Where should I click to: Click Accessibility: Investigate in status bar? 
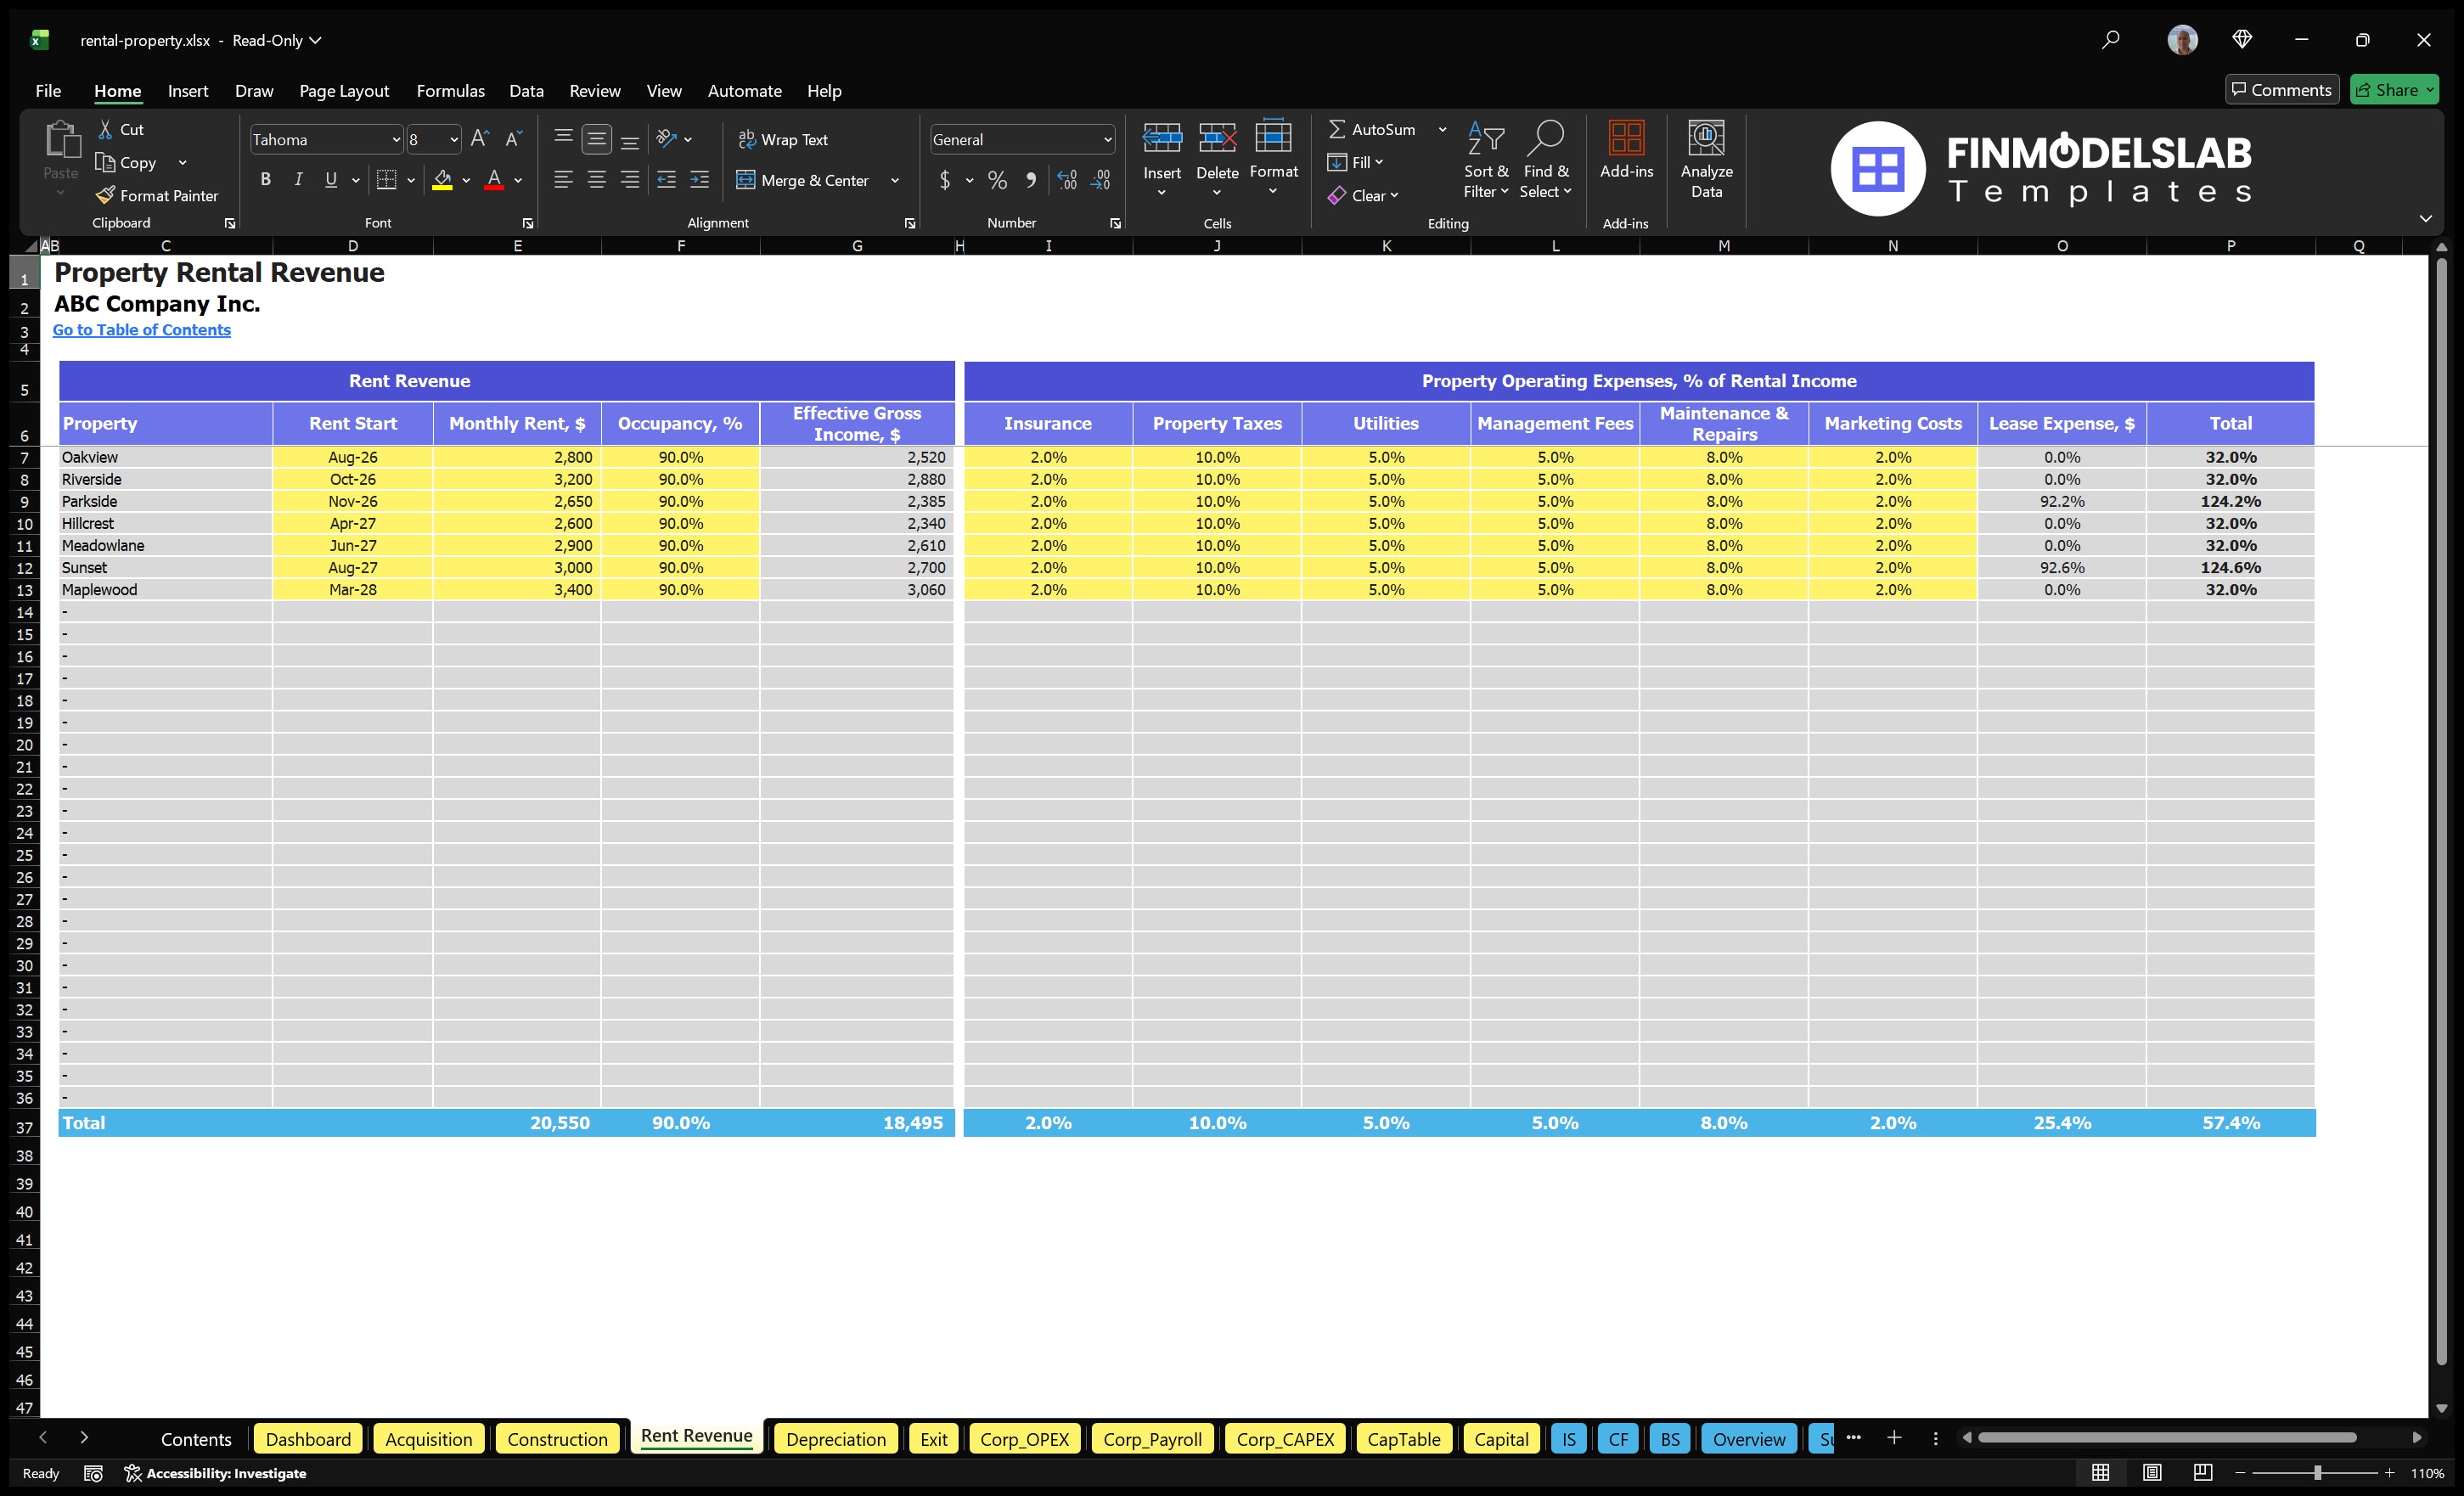tap(215, 1473)
